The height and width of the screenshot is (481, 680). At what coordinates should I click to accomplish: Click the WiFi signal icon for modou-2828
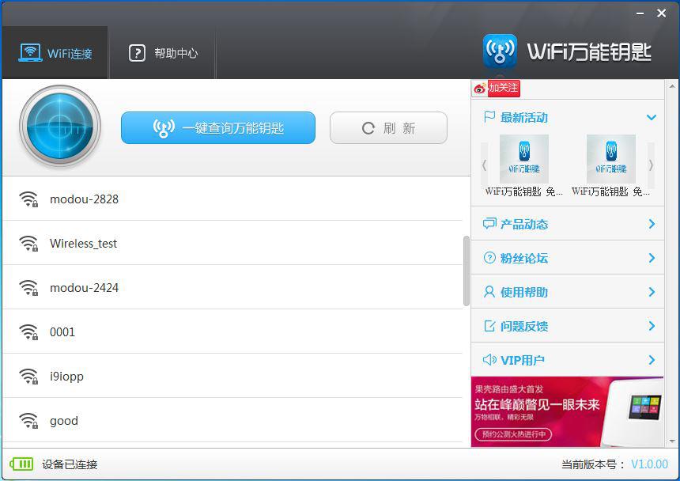click(x=28, y=199)
